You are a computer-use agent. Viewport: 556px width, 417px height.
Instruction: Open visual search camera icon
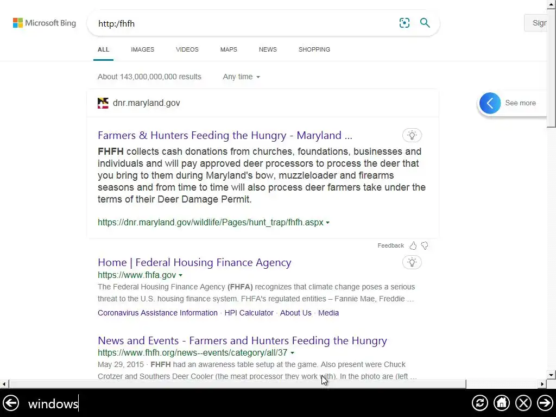[x=404, y=23]
